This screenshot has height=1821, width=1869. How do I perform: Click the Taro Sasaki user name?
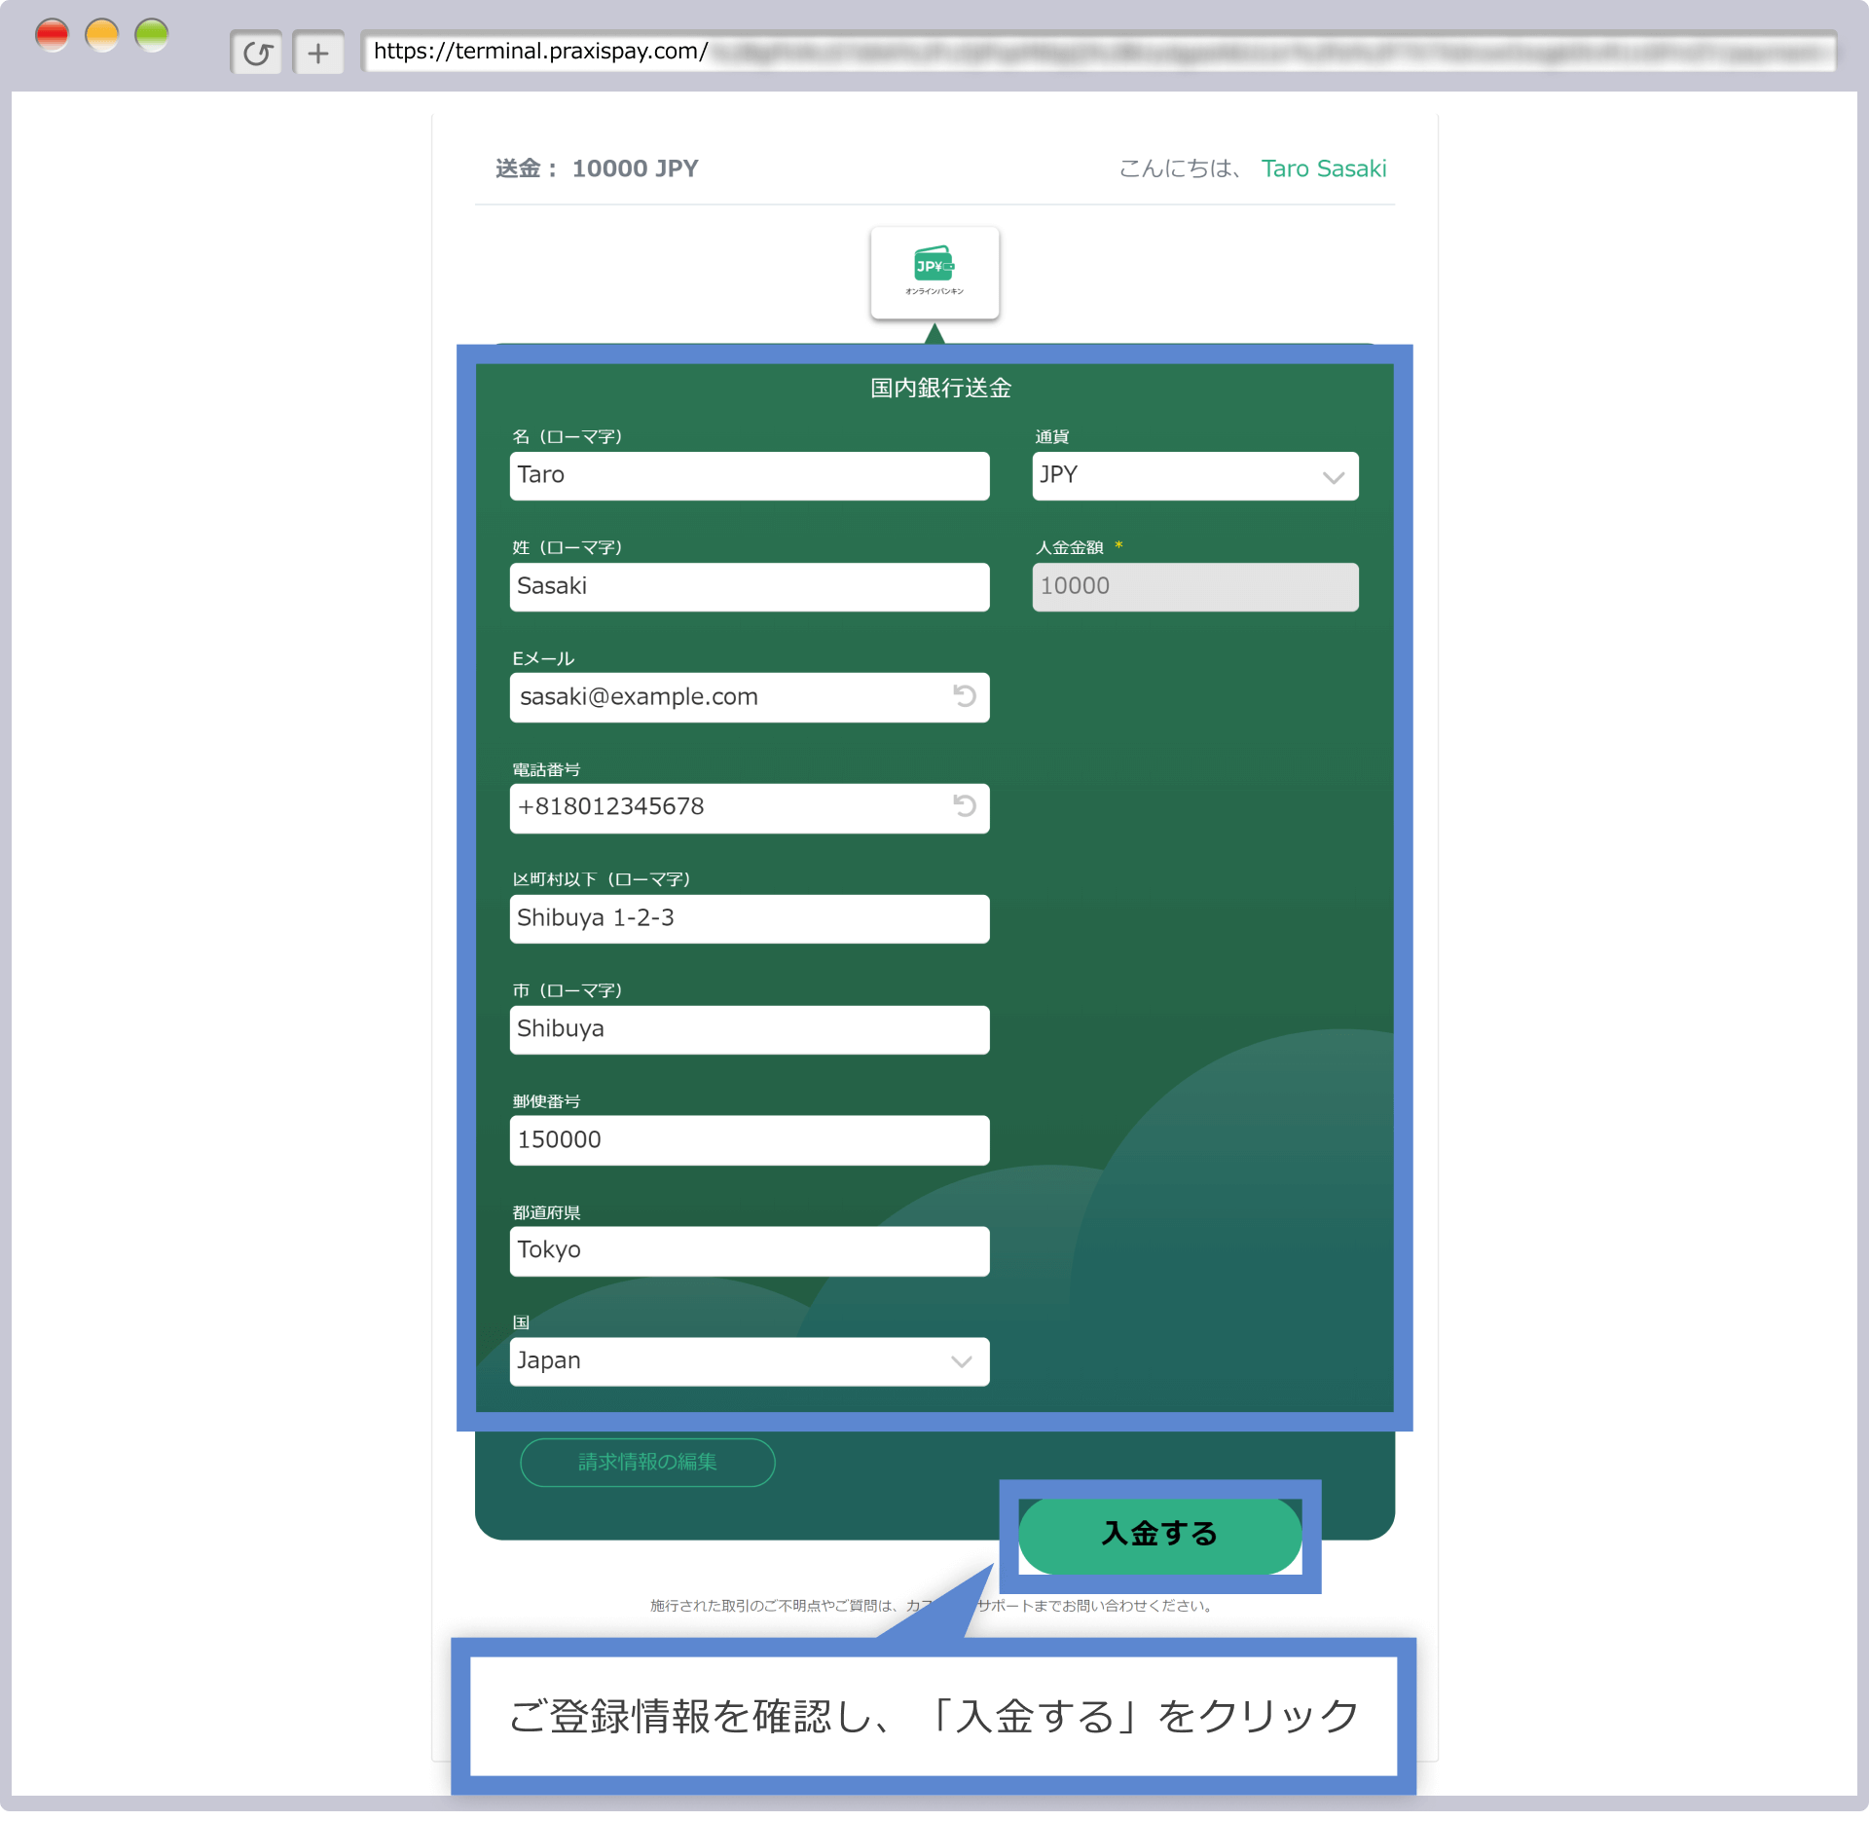(1324, 168)
